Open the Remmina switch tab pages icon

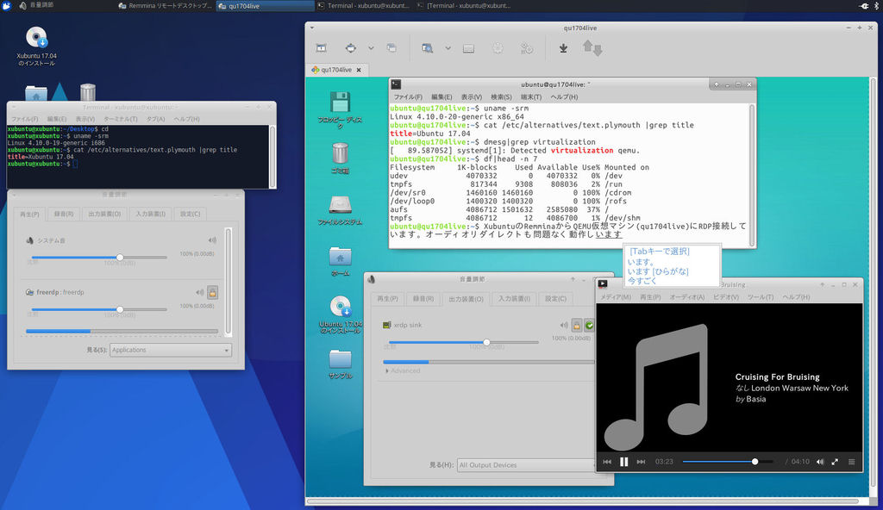pos(391,48)
